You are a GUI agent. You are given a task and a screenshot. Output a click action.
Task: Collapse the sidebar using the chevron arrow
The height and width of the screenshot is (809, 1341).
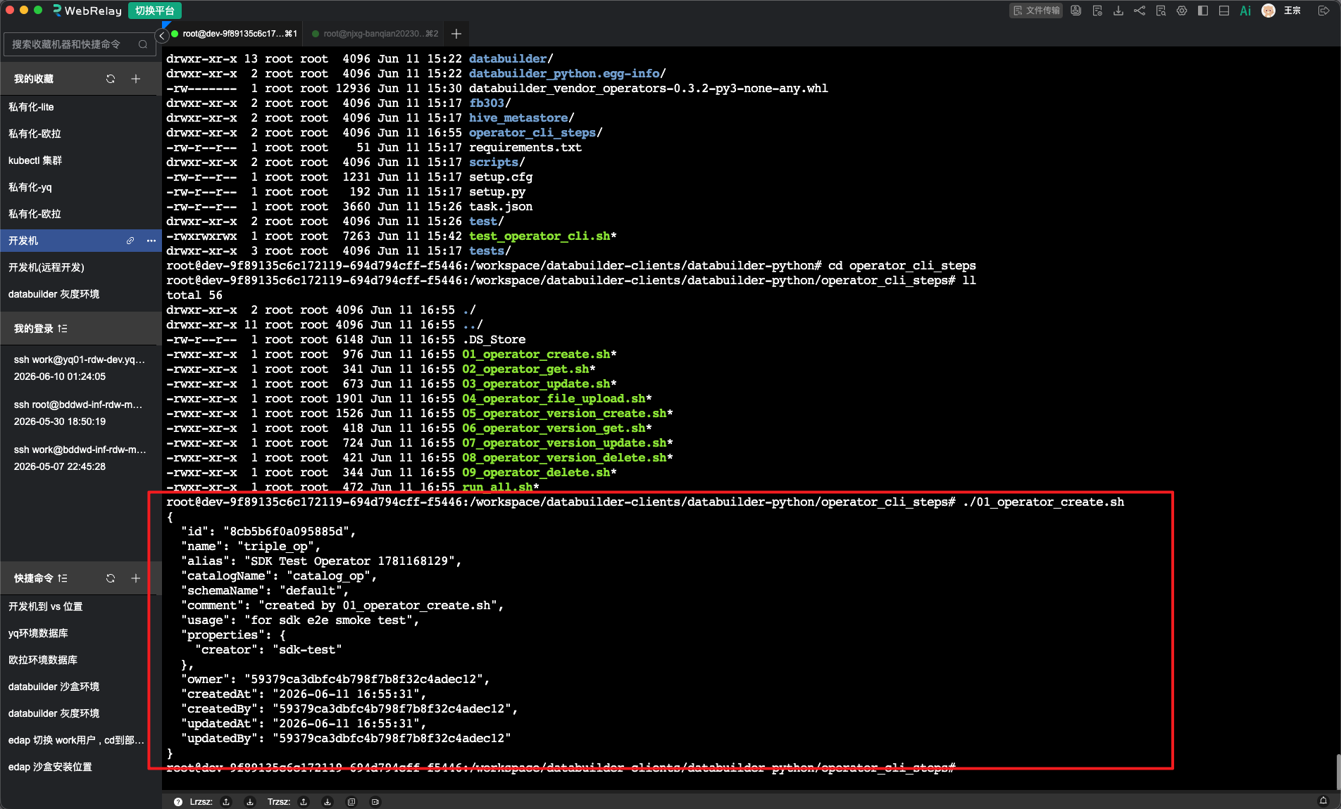[x=162, y=35]
